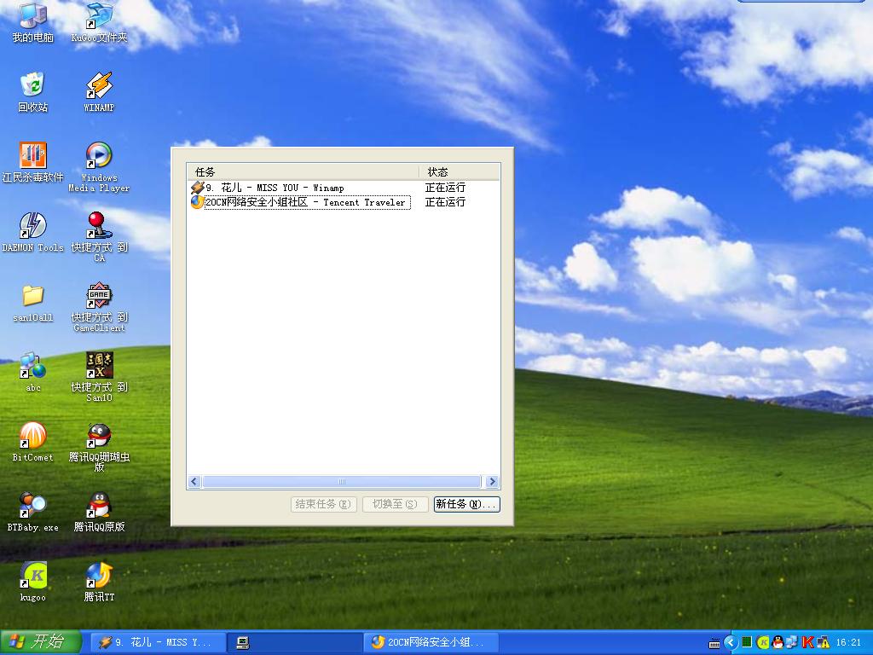Click the language bar keyboard icon
This screenshot has height=655, width=873.
tap(714, 645)
